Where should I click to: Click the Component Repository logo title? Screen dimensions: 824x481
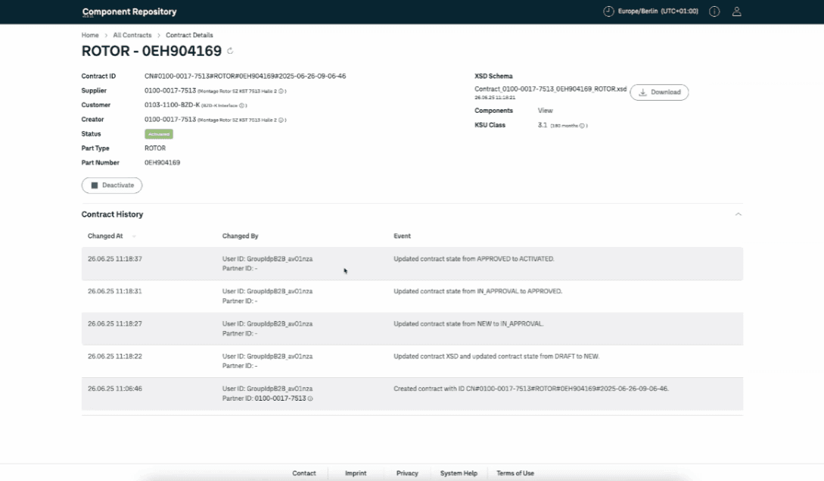click(129, 12)
